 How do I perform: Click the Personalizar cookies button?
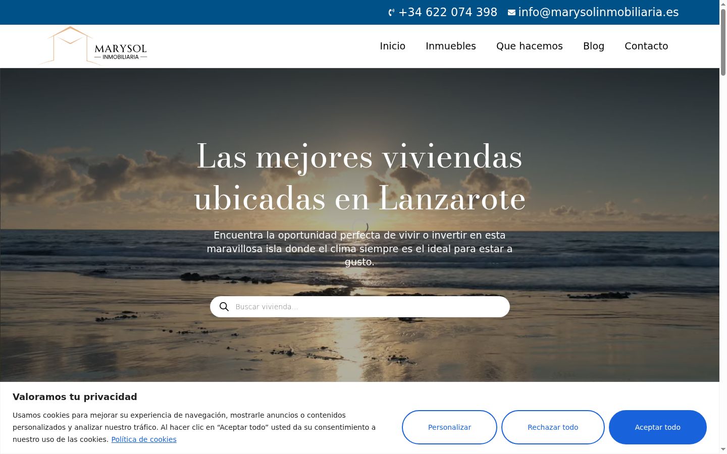pos(449,427)
